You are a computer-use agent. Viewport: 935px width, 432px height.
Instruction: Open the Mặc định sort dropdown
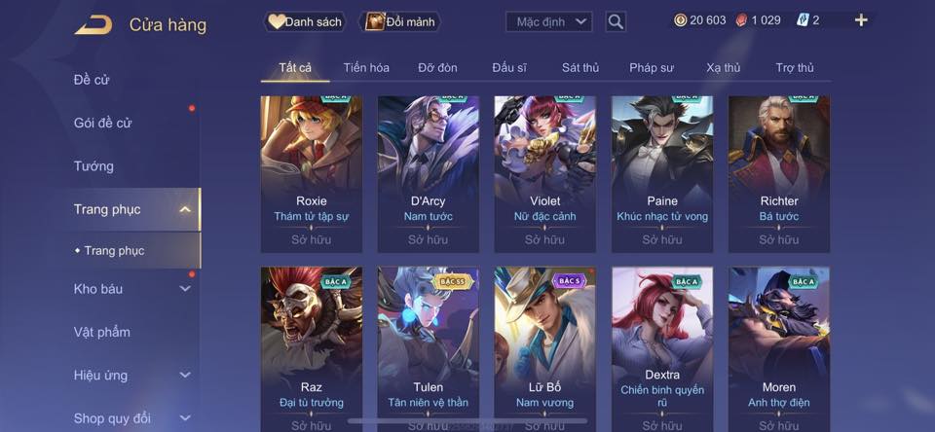(548, 22)
